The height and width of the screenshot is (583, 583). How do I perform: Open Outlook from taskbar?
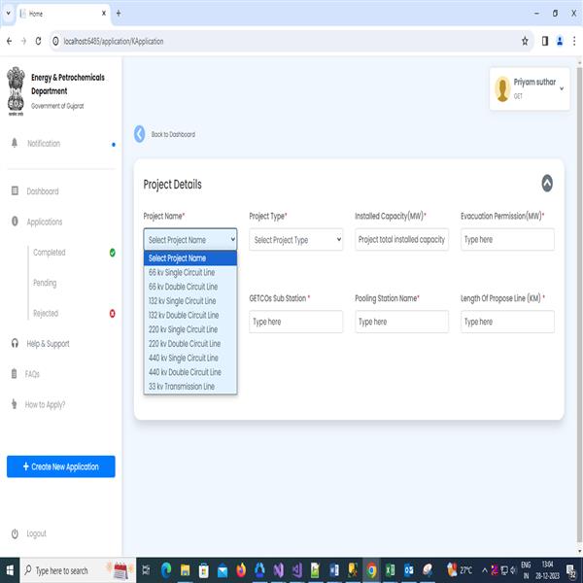409,570
